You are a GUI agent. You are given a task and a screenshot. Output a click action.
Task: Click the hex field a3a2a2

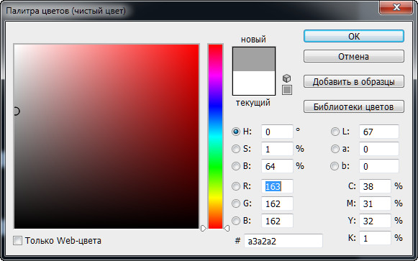click(x=283, y=241)
